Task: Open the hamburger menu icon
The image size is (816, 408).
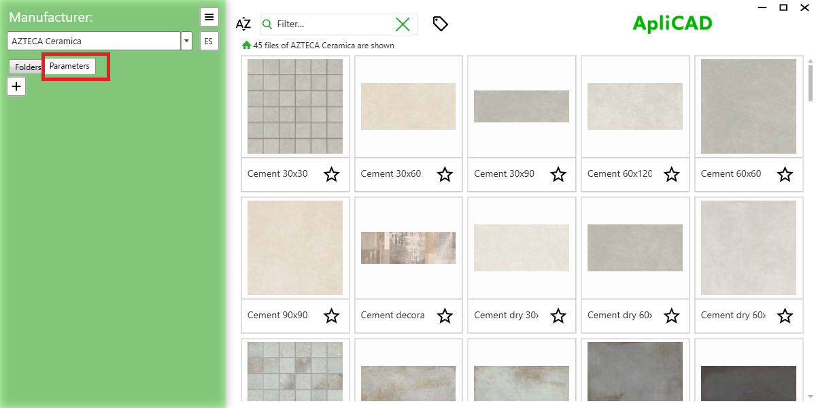Action: coord(209,16)
